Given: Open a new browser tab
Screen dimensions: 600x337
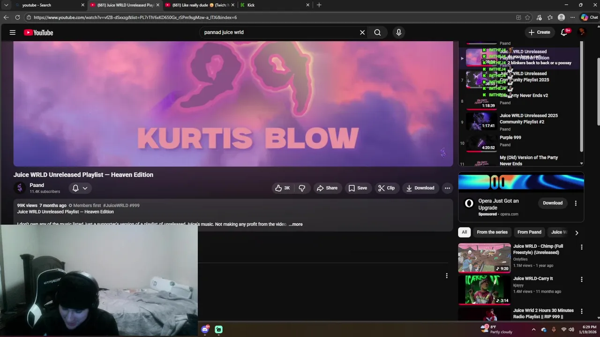Looking at the screenshot, I should click(319, 5).
